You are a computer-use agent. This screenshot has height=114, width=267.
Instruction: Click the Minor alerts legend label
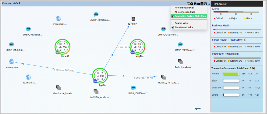click(249, 18)
